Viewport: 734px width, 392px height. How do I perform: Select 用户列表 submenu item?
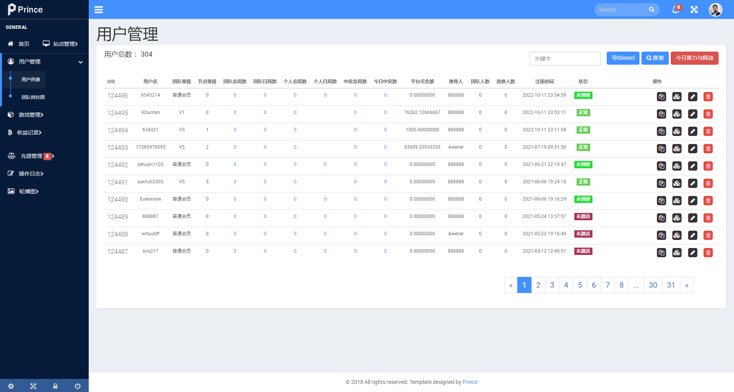(x=31, y=80)
